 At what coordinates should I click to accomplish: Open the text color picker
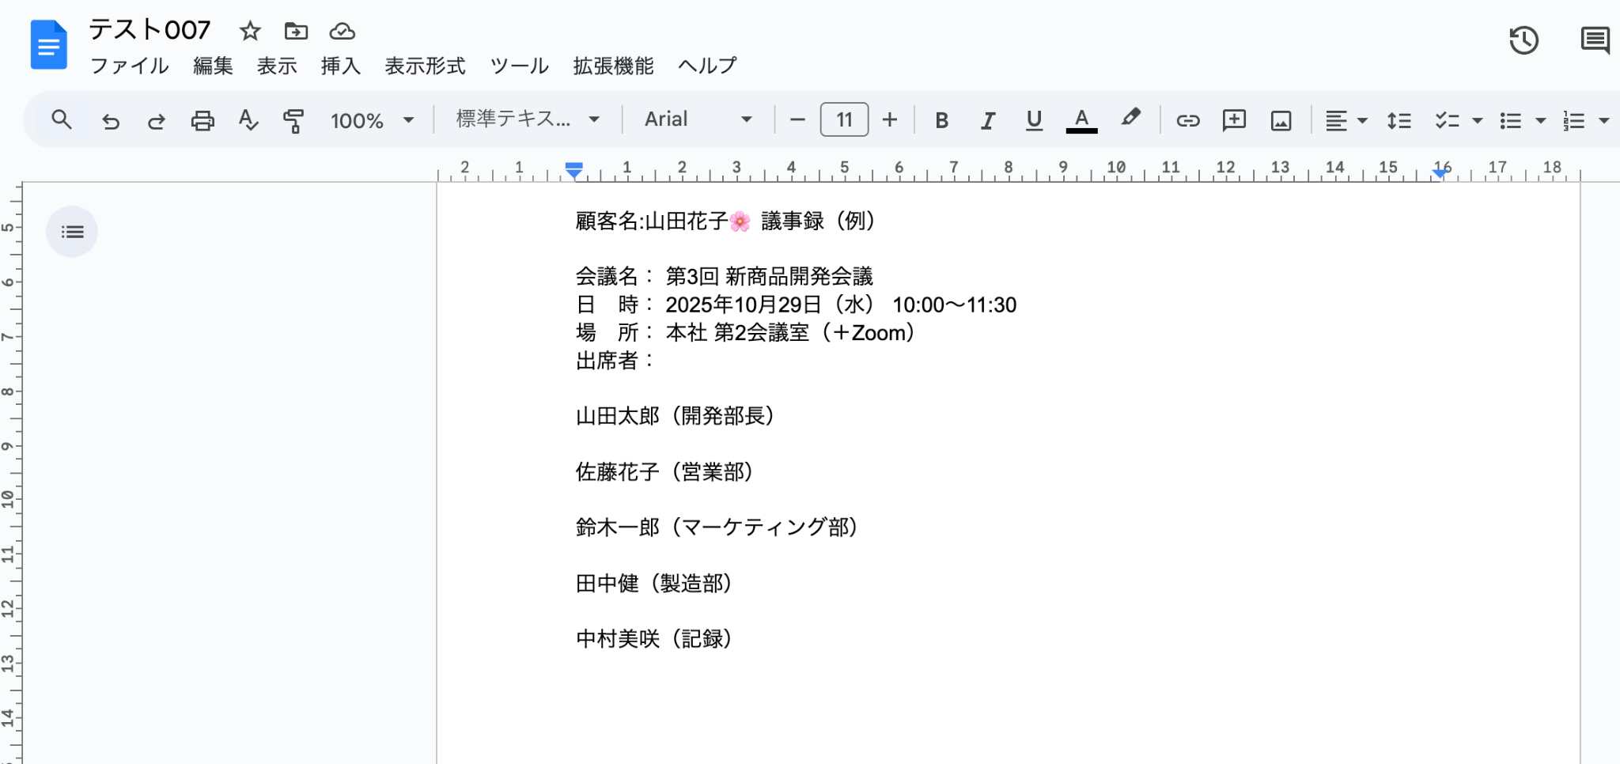tap(1081, 120)
